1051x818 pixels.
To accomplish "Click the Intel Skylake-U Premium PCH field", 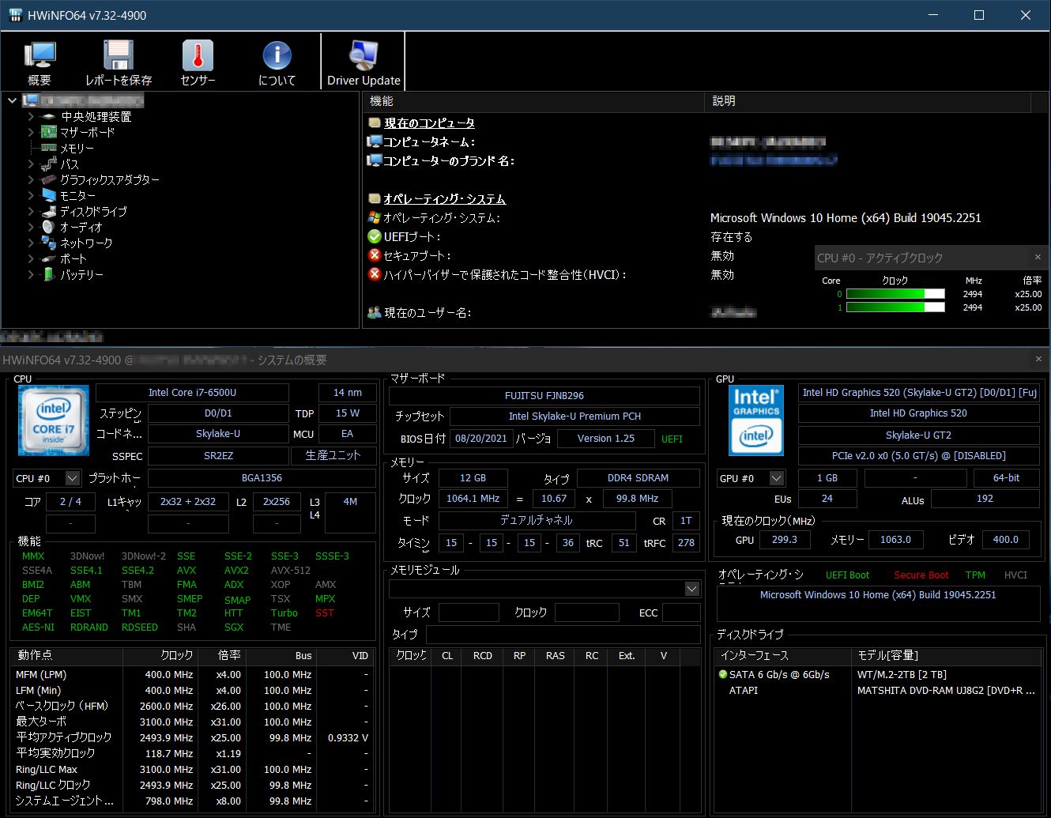I will coord(574,417).
